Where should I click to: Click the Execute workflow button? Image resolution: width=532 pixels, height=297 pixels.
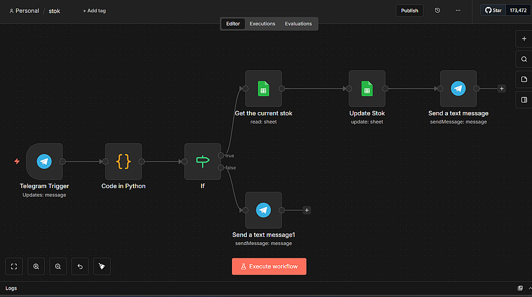pyautogui.click(x=269, y=266)
